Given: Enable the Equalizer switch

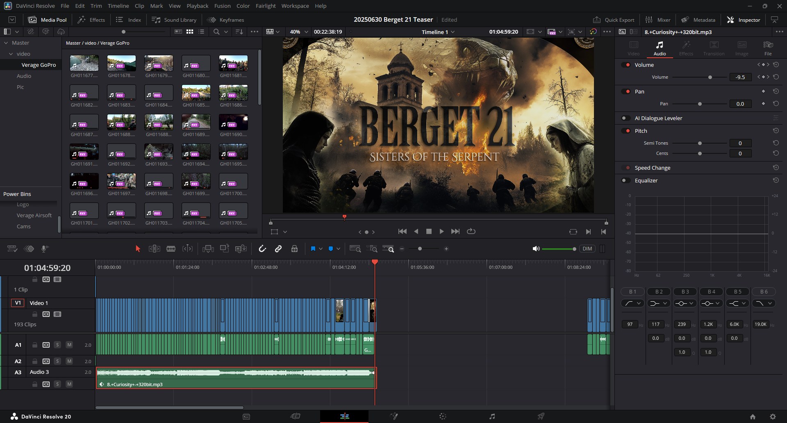Looking at the screenshot, I should (x=626, y=180).
